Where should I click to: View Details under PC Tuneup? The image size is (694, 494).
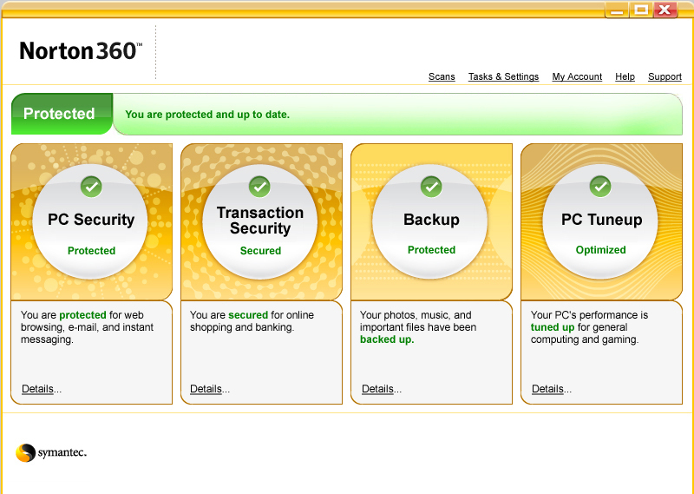[548, 389]
